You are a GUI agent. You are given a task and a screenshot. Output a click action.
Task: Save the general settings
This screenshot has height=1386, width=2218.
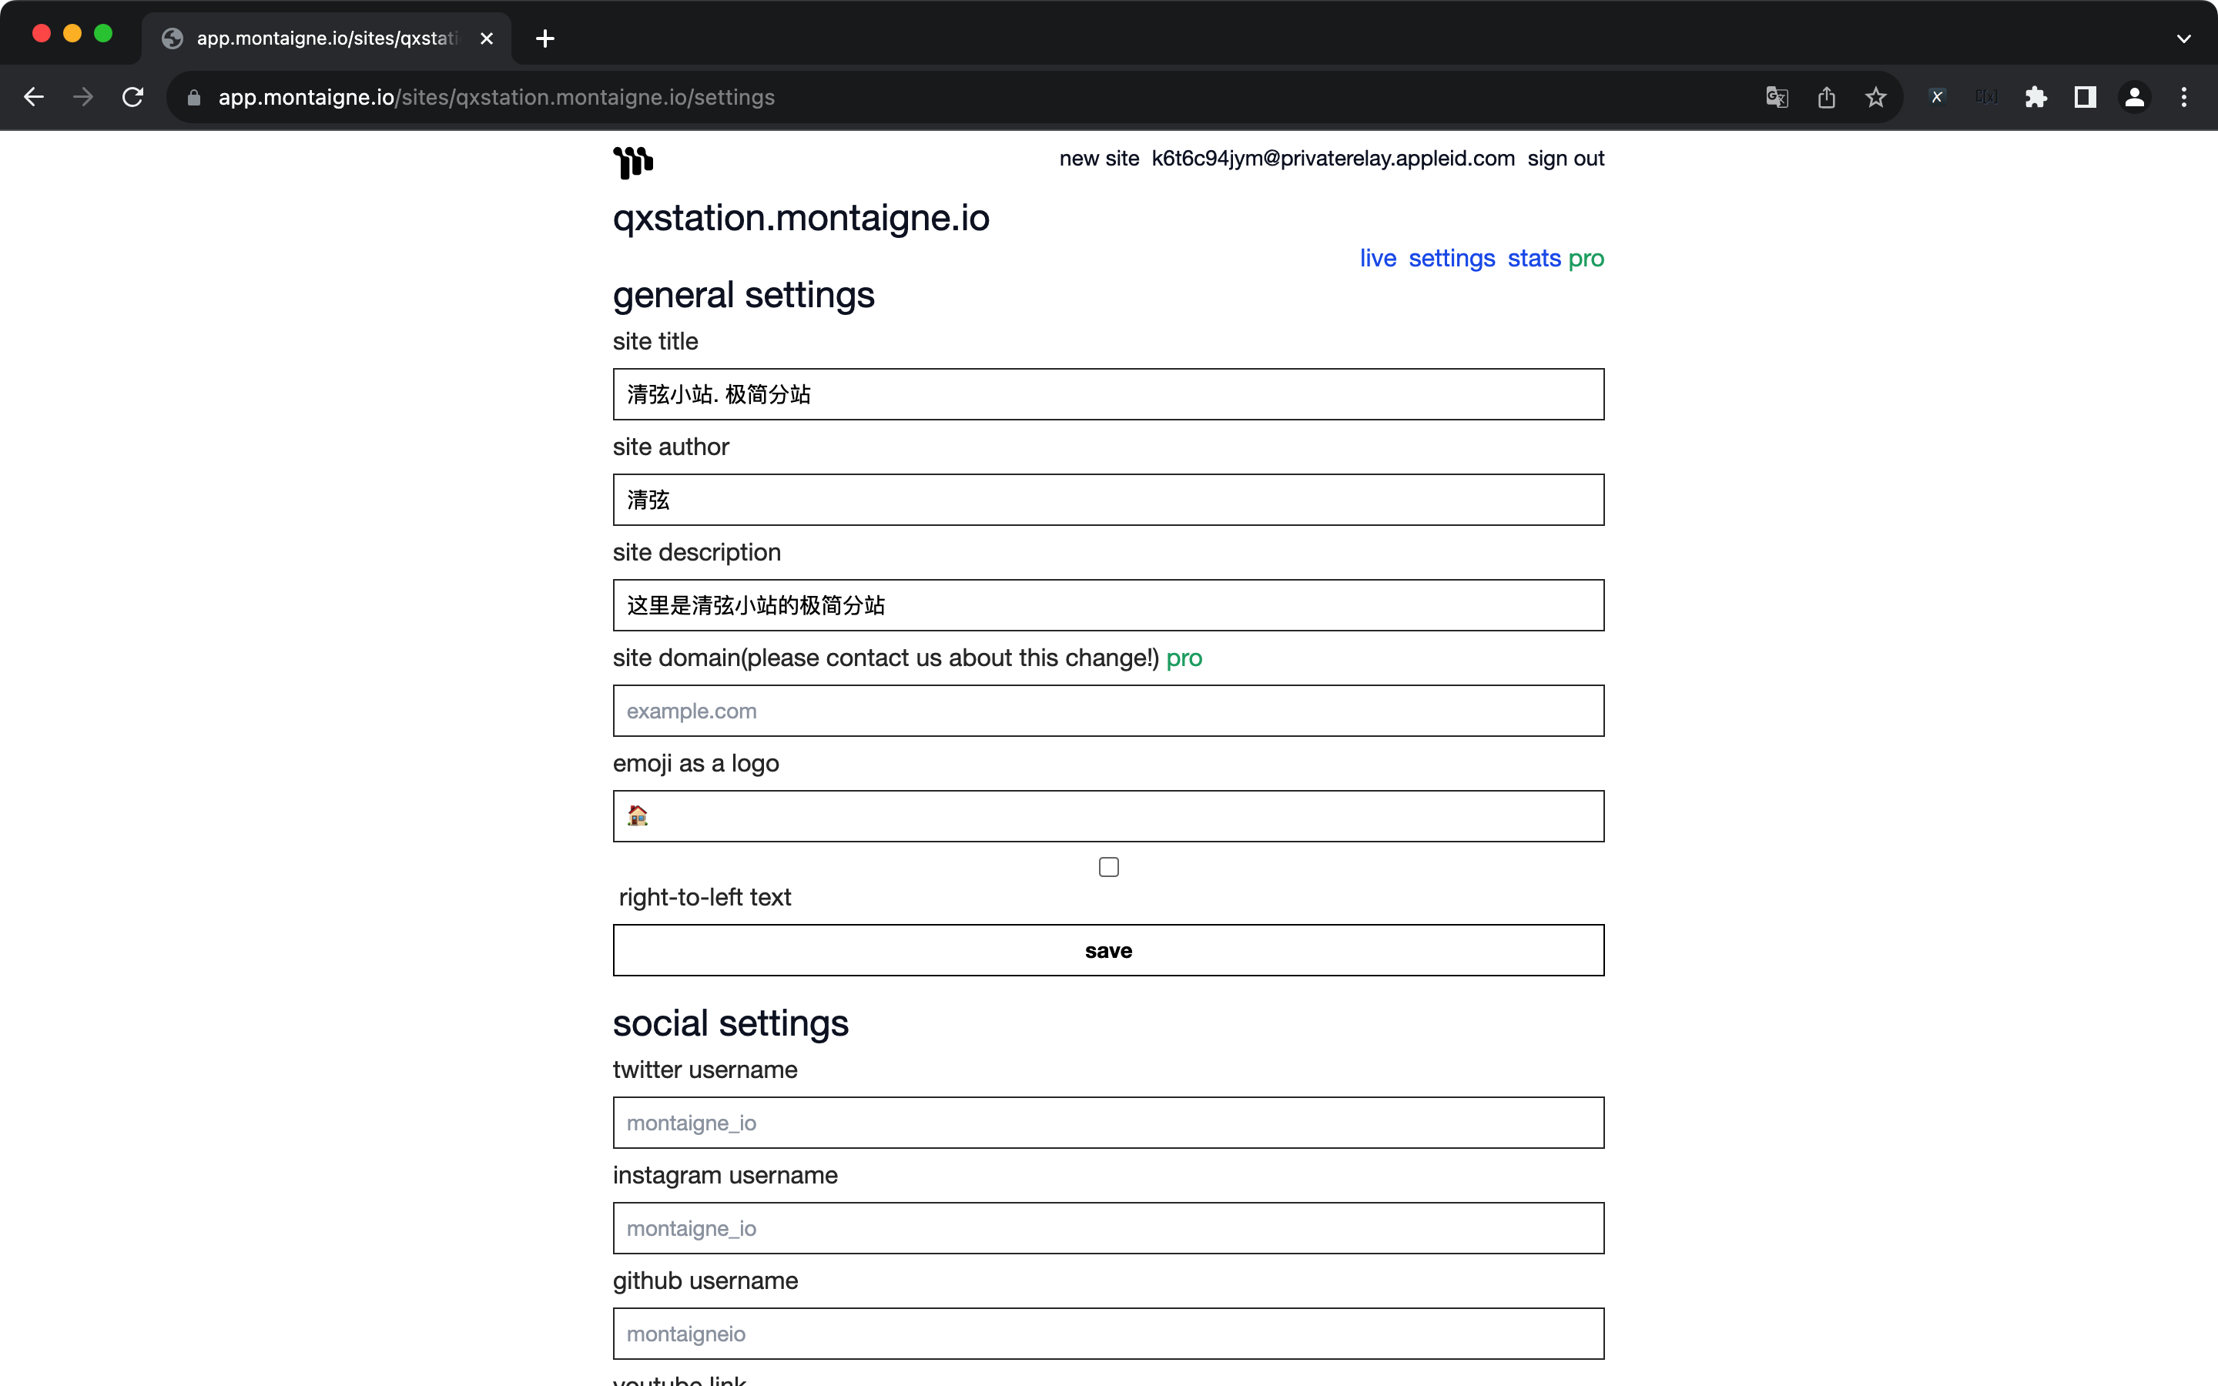point(1108,951)
